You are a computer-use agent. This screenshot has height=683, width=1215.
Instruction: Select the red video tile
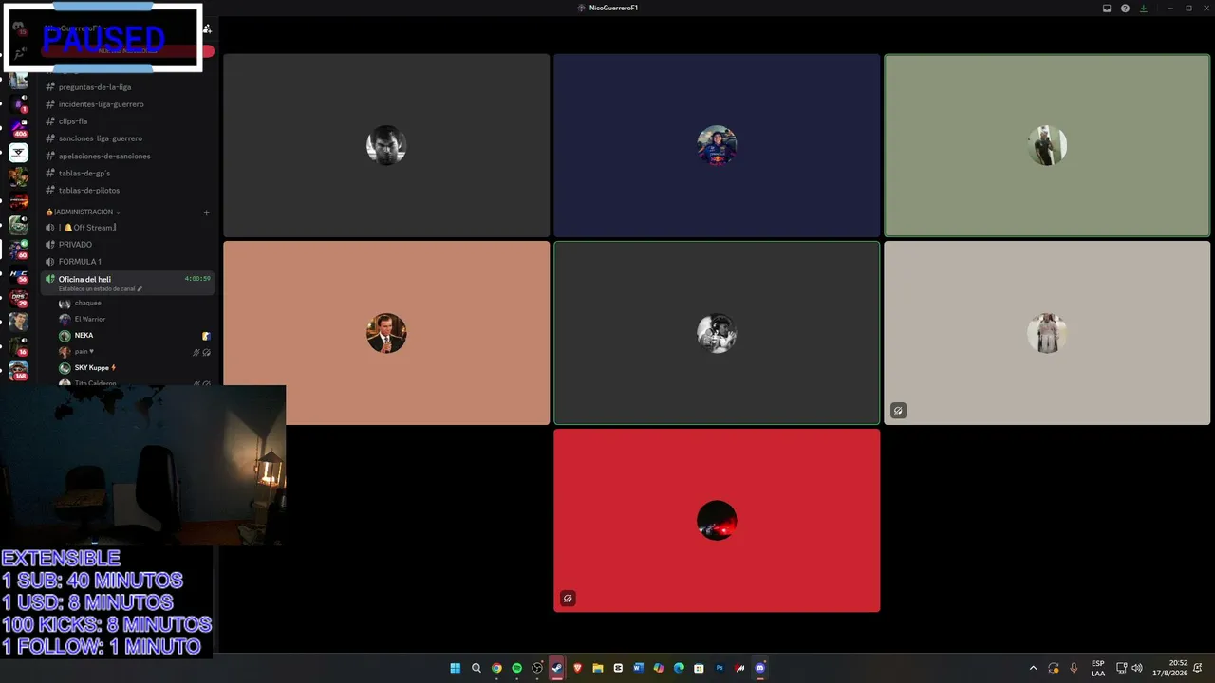717,521
